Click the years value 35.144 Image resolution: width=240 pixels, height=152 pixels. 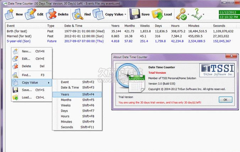pos(116,31)
